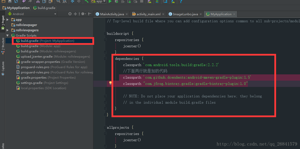
Task: Cut the selection with the scissors icon
Action: pyautogui.click(x=38, y=1)
